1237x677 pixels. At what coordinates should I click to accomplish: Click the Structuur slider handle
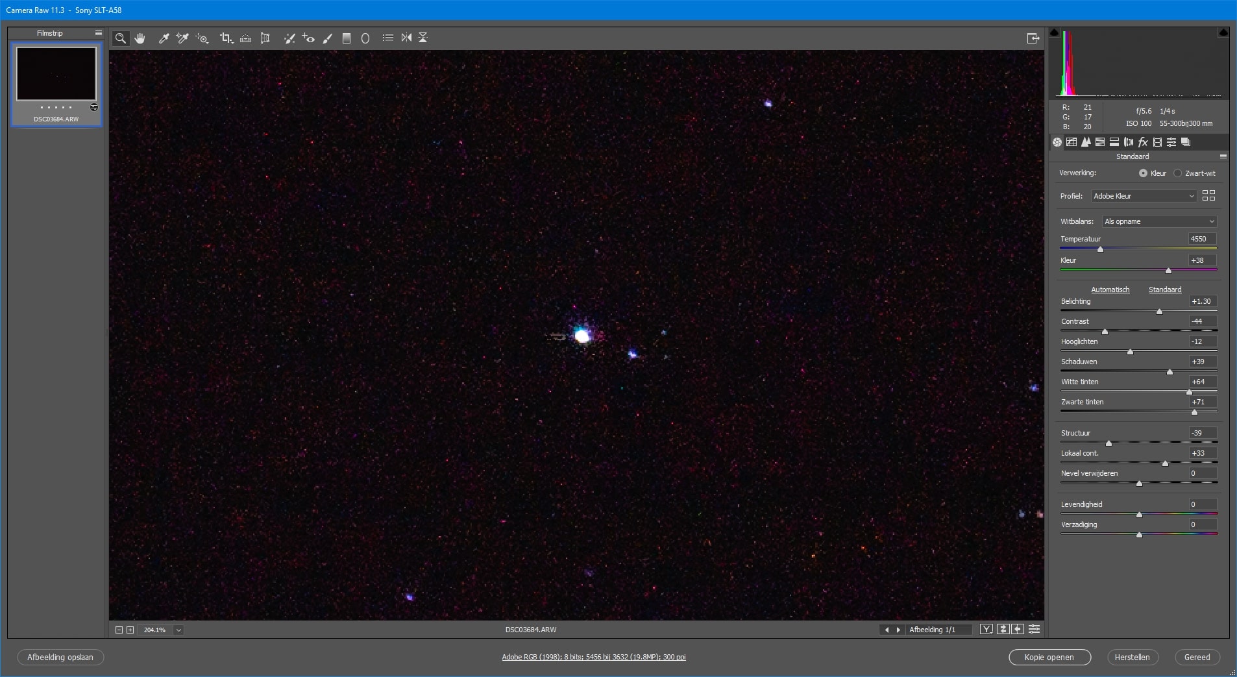click(1108, 443)
